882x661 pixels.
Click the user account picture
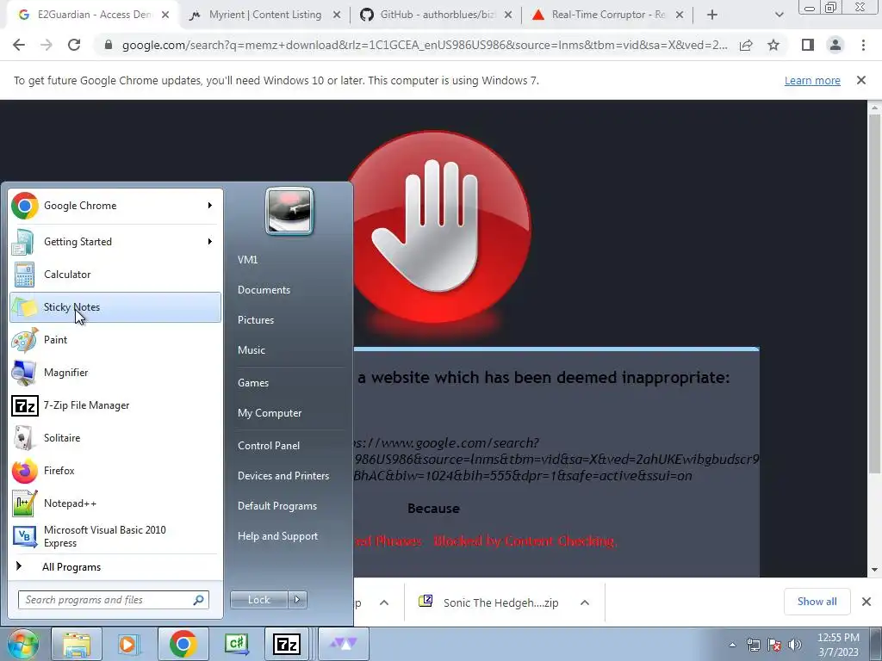(289, 211)
